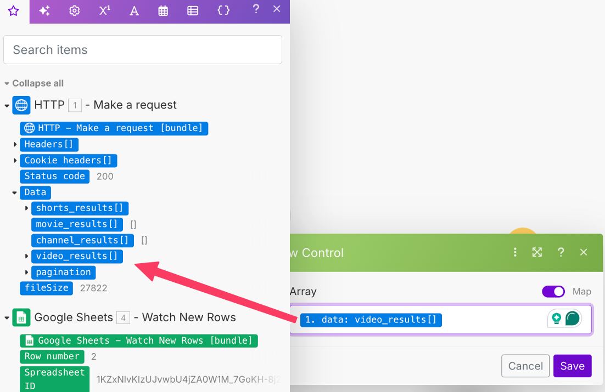Click Collapse all link
605x392 pixels.
point(38,83)
